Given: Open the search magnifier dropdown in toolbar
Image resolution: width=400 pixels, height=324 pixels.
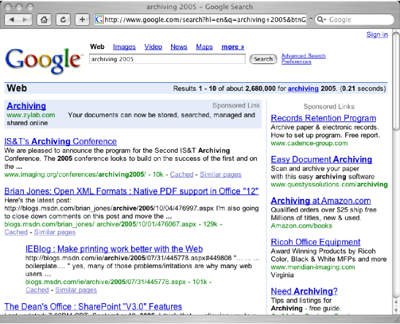Looking at the screenshot, I should point(322,20).
